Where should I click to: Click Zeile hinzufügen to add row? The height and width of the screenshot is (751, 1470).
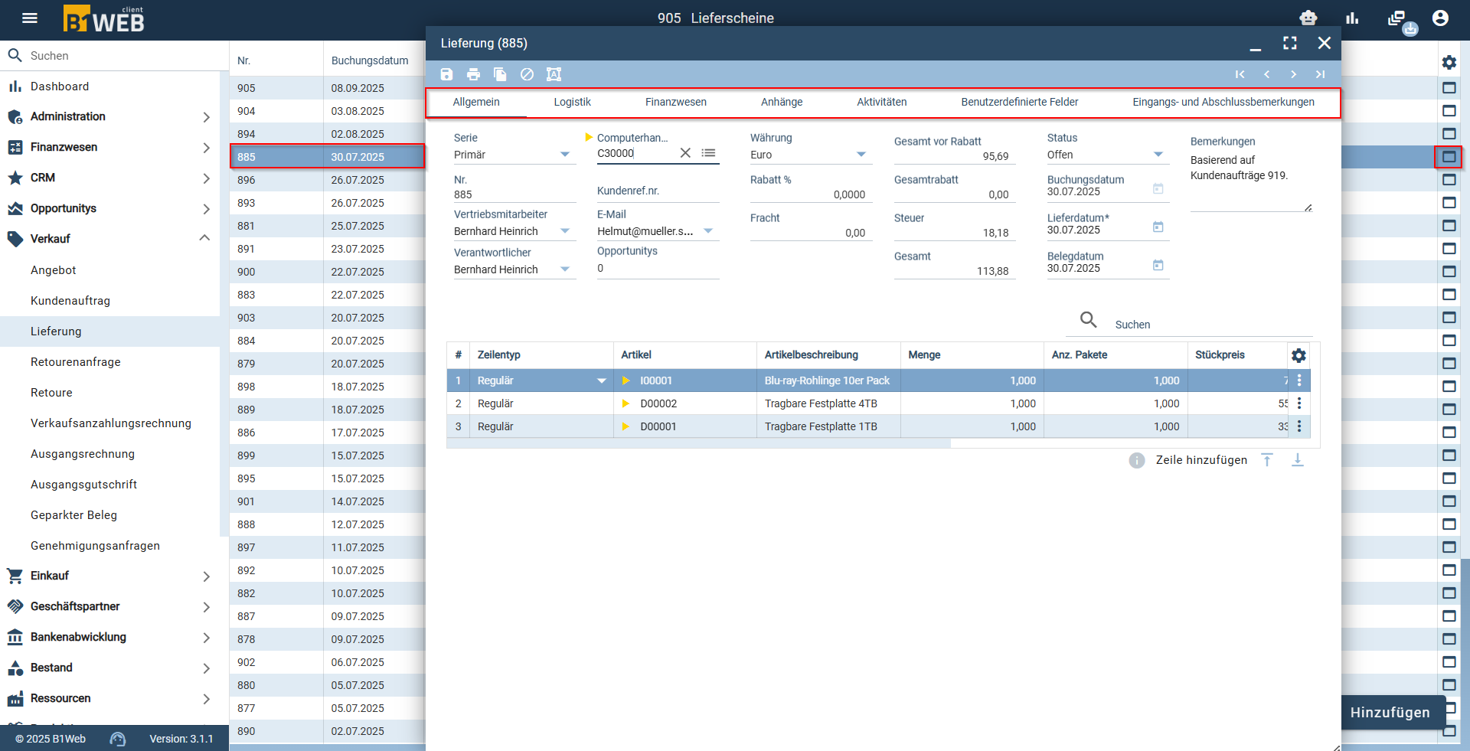pyautogui.click(x=1201, y=460)
